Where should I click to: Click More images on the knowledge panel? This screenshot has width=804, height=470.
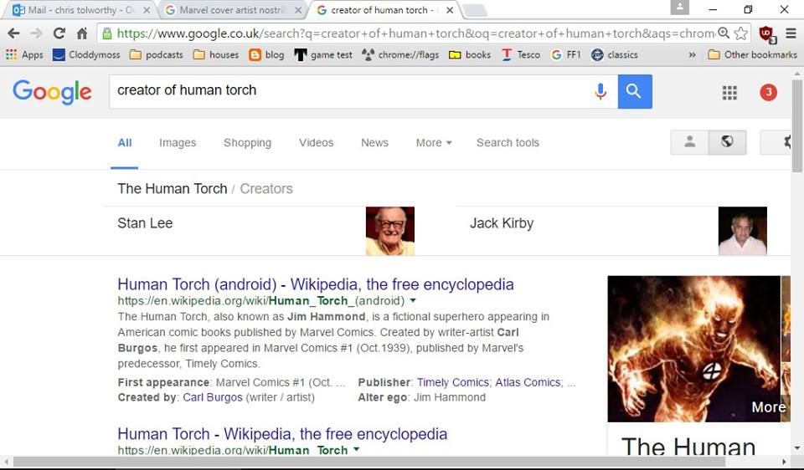click(x=768, y=407)
